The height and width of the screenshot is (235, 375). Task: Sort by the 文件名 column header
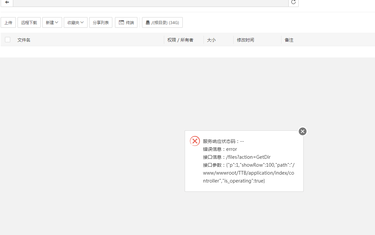[24, 40]
